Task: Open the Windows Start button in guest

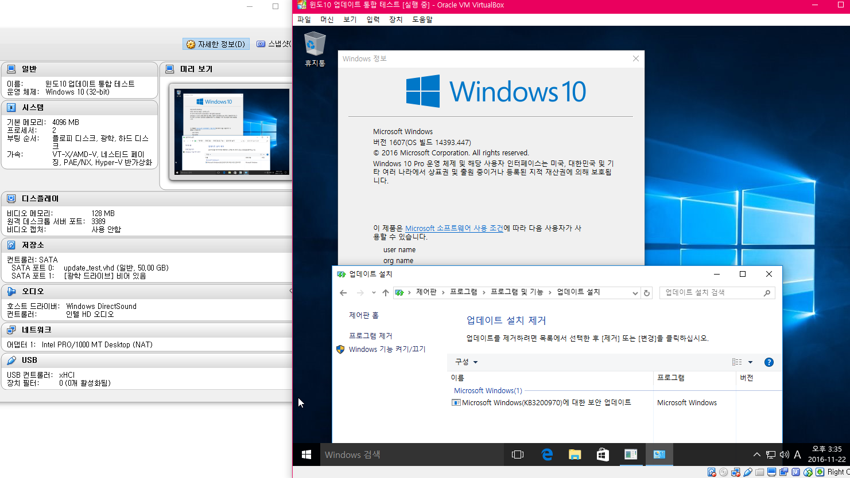Action: tap(306, 455)
